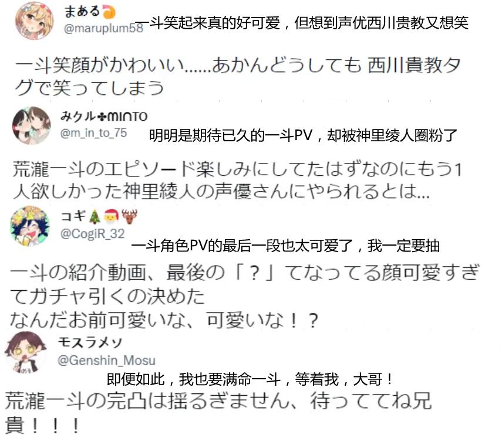Click the orange swirl emoji beside まある
502x435 pixels.
pos(108,12)
